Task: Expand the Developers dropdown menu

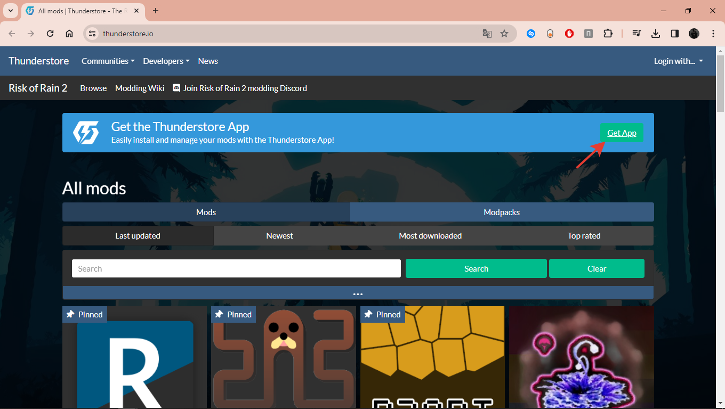Action: [166, 61]
